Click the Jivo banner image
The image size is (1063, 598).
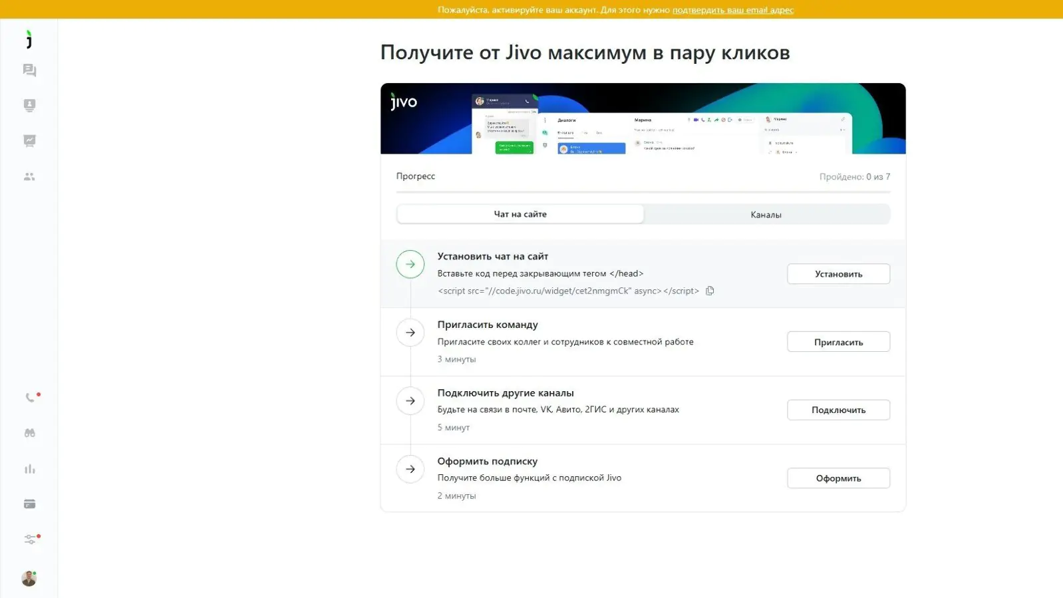click(x=643, y=118)
